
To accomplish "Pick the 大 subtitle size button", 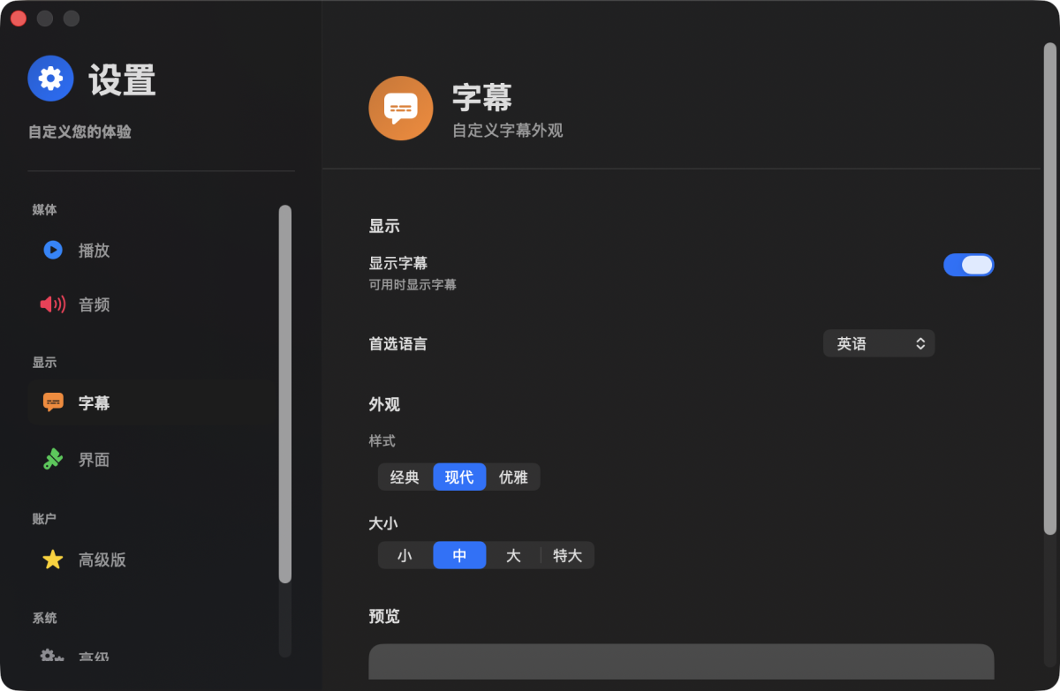I will coord(513,556).
